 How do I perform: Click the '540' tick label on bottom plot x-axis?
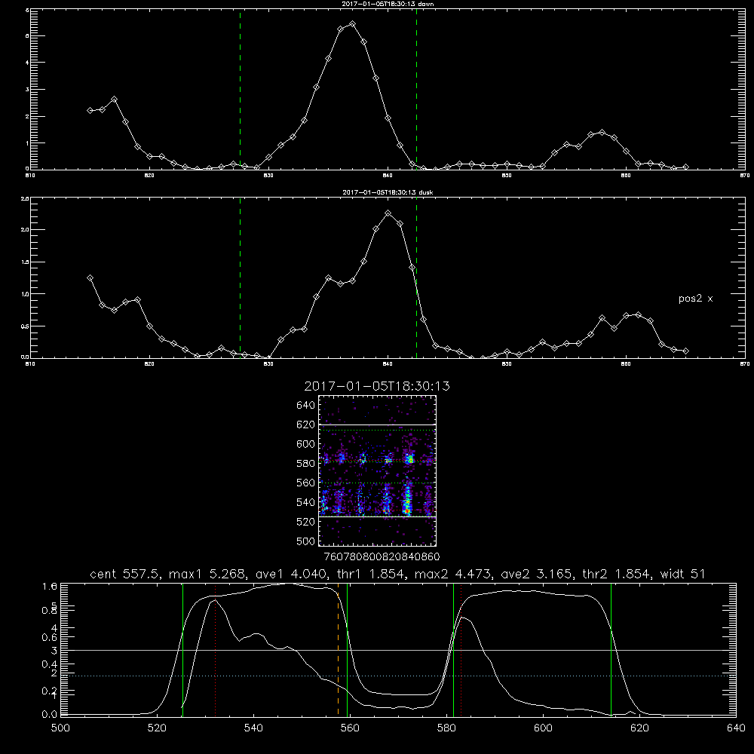pyautogui.click(x=253, y=728)
